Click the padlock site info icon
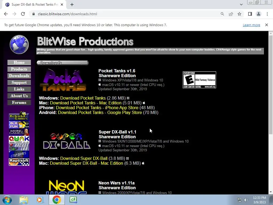The image size is (273, 205). point(34,14)
